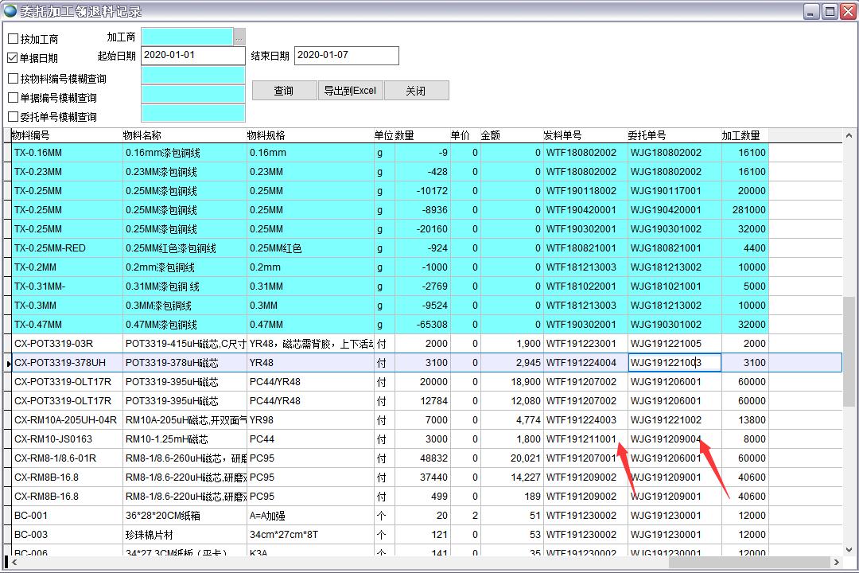Click the vertical scrollbar up arrow
Screen dimensions: 859x573
pos(849,135)
